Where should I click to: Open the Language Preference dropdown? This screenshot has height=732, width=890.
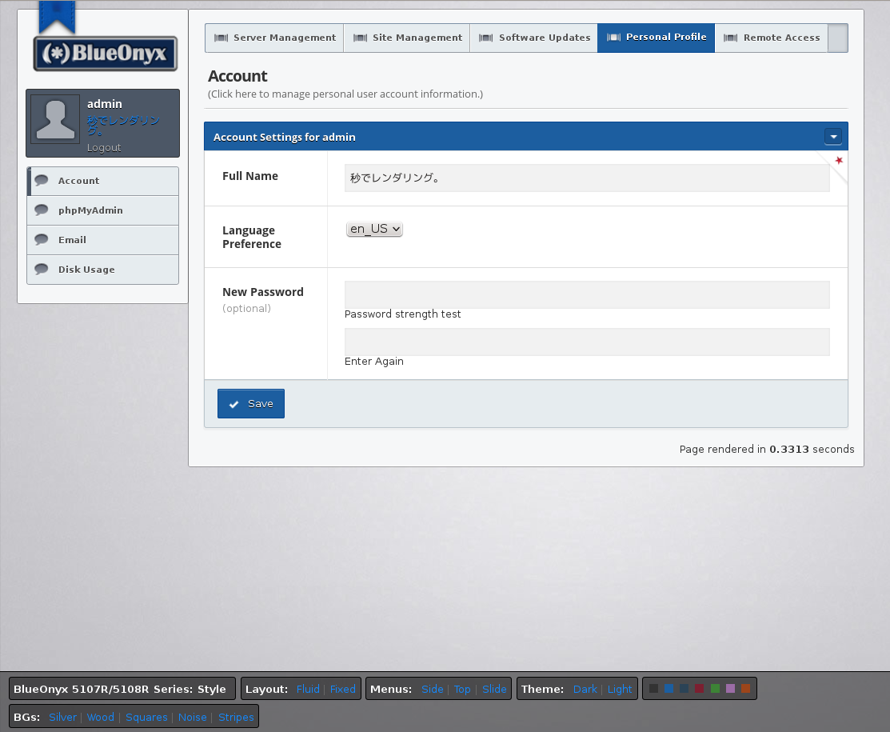tap(374, 229)
